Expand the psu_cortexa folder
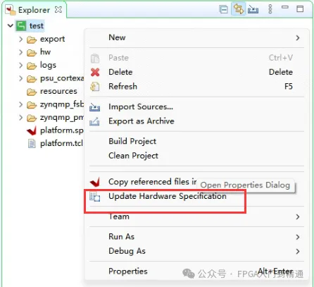This screenshot has width=314, height=287. [x=21, y=78]
